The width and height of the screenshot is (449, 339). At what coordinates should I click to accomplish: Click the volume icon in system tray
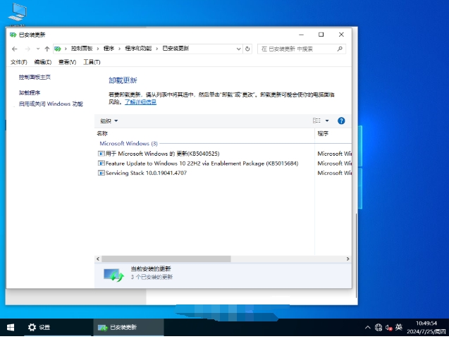point(388,328)
